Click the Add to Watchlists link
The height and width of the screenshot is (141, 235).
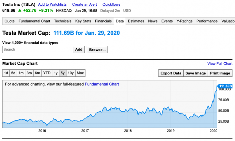(52, 4)
